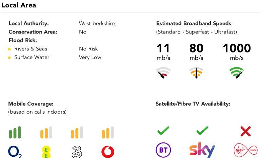
Task: Click the green ultrafast wifi gauge
Action: (237, 72)
